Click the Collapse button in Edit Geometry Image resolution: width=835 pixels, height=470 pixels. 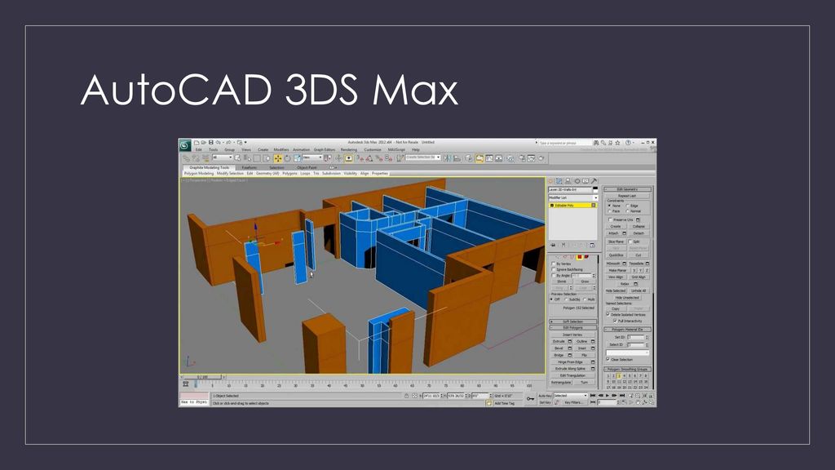pyautogui.click(x=638, y=227)
